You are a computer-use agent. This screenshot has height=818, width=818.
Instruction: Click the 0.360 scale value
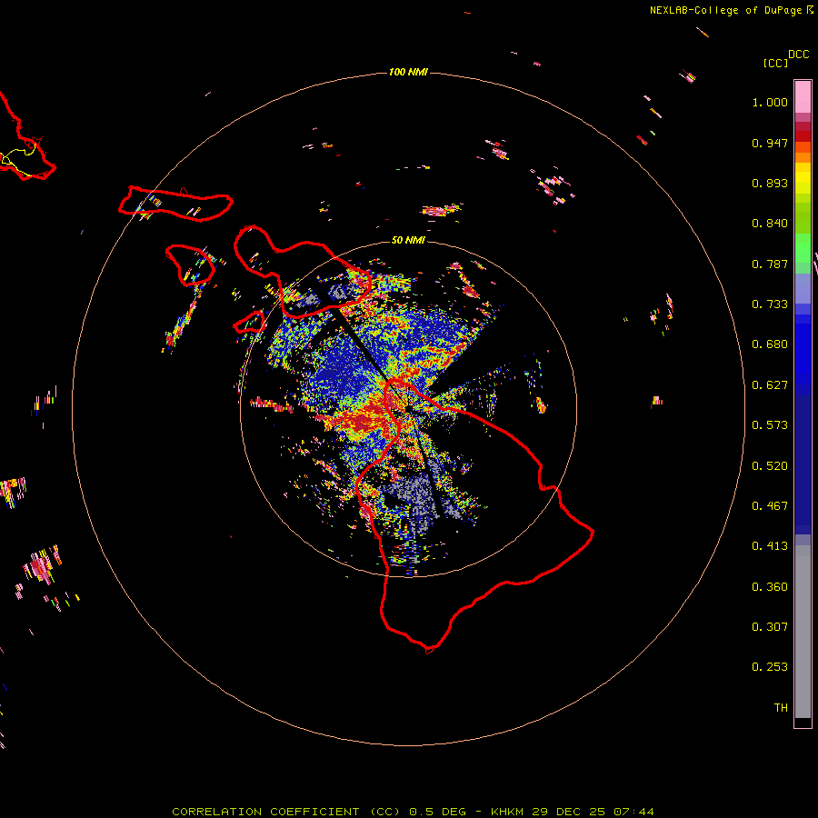770,587
